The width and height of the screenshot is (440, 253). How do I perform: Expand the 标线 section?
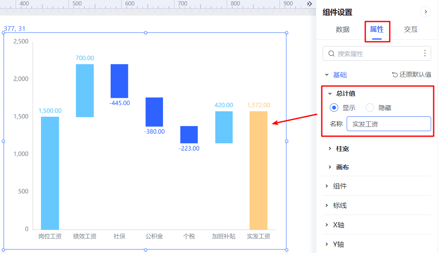pos(327,205)
